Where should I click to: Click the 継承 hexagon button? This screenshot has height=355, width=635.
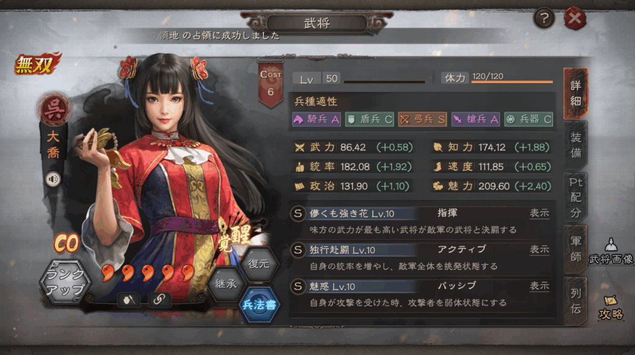(x=226, y=284)
